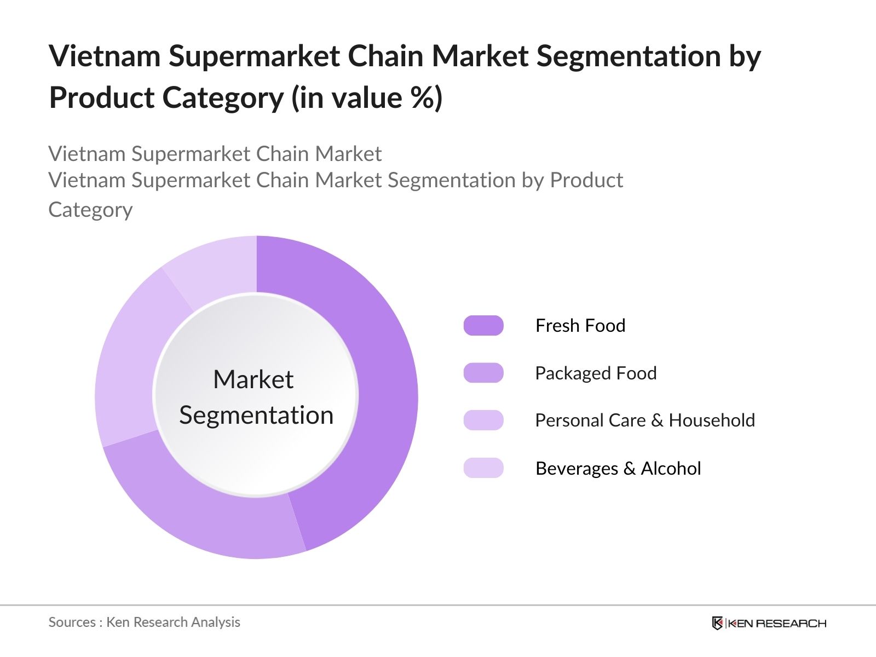Click the Beverages & Alcohol legend swatch

point(483,468)
